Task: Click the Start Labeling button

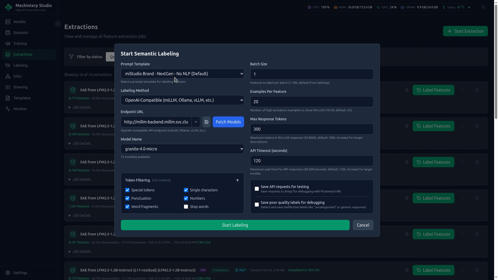Action: [x=235, y=225]
